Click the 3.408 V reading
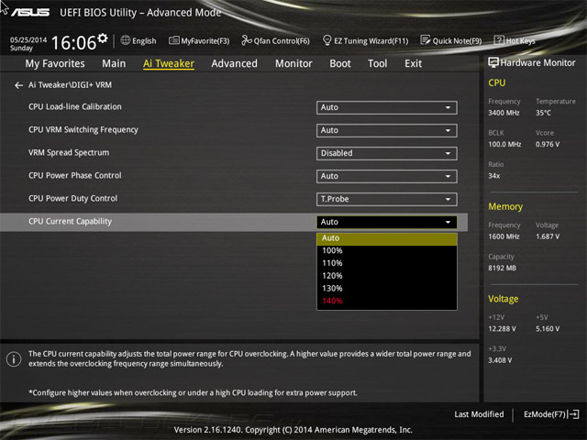 pyautogui.click(x=500, y=360)
